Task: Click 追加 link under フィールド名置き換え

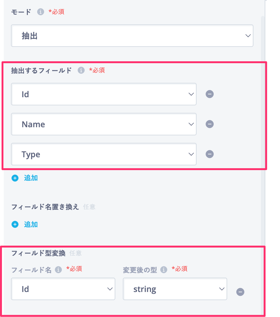Action: pos(31,224)
